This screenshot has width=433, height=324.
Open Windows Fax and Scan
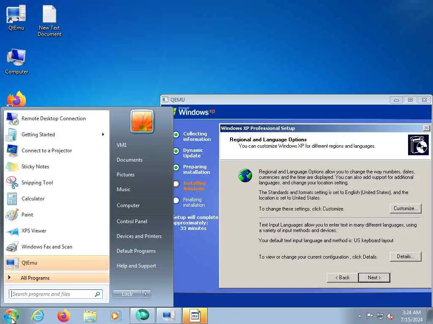[57, 246]
